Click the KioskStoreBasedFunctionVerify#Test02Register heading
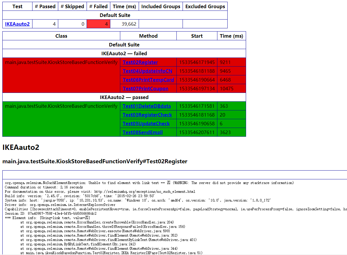Image resolution: width=347 pixels, height=255 pixels. tap(95, 162)
